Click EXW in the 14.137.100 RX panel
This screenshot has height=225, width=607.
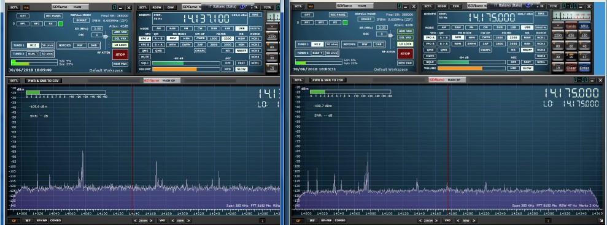[x=171, y=7]
